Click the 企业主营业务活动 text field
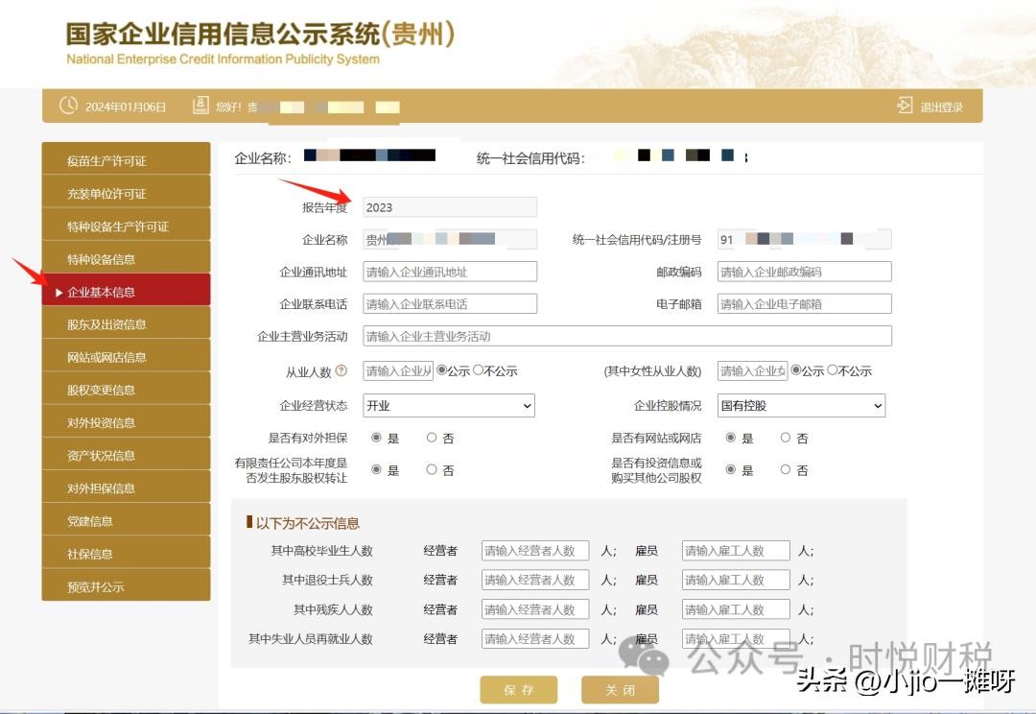Screen dimensions: 1036x714 coord(627,336)
